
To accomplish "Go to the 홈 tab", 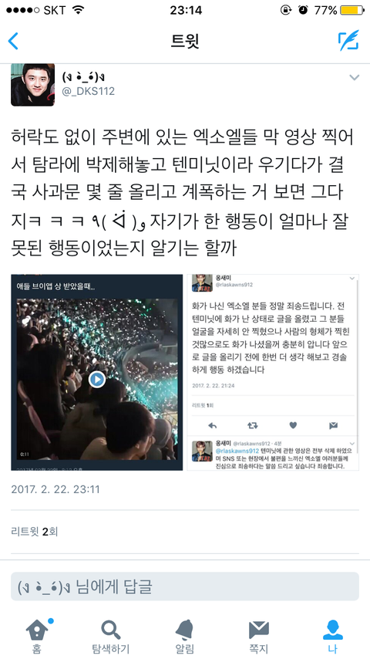I will coord(37,636).
